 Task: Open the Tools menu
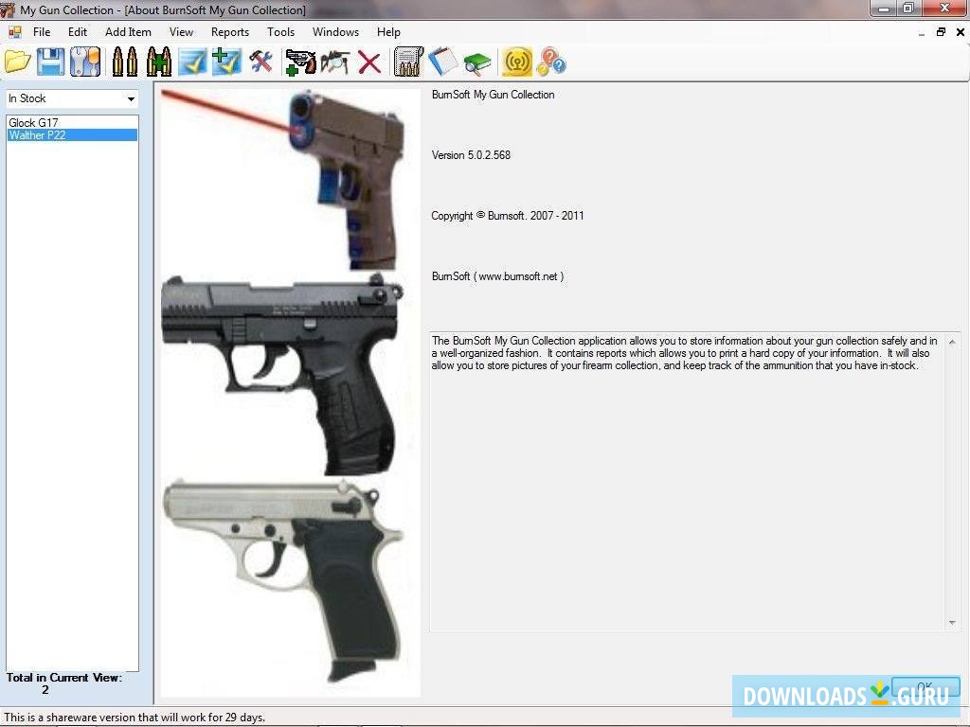pos(280,32)
